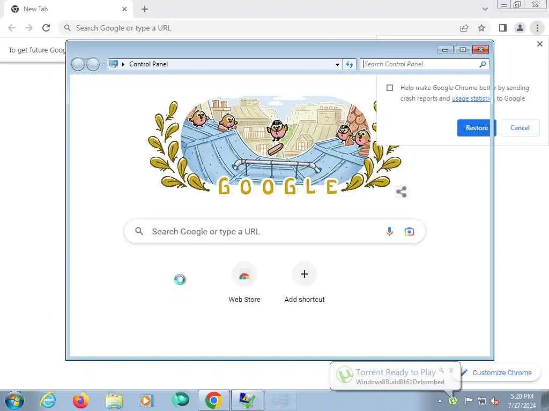549x411 pixels.
Task: Open Chrome's side panel icon
Action: pos(503,28)
